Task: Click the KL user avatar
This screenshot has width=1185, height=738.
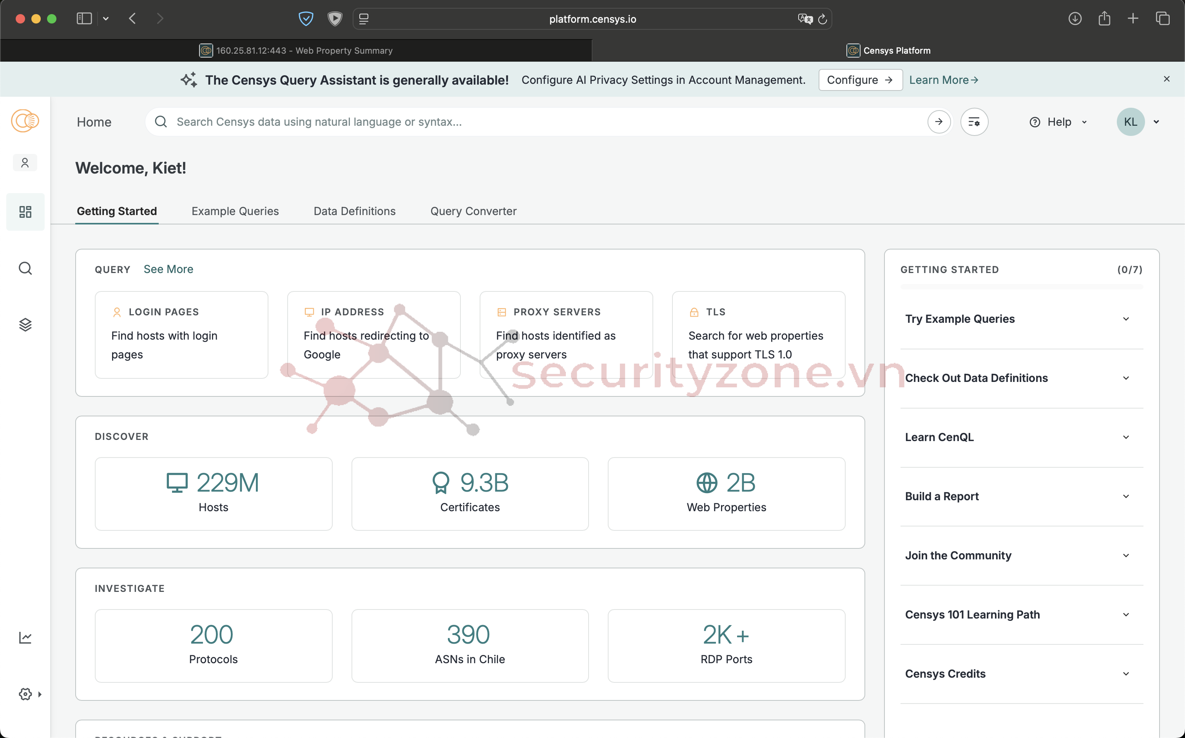Action: 1130,121
